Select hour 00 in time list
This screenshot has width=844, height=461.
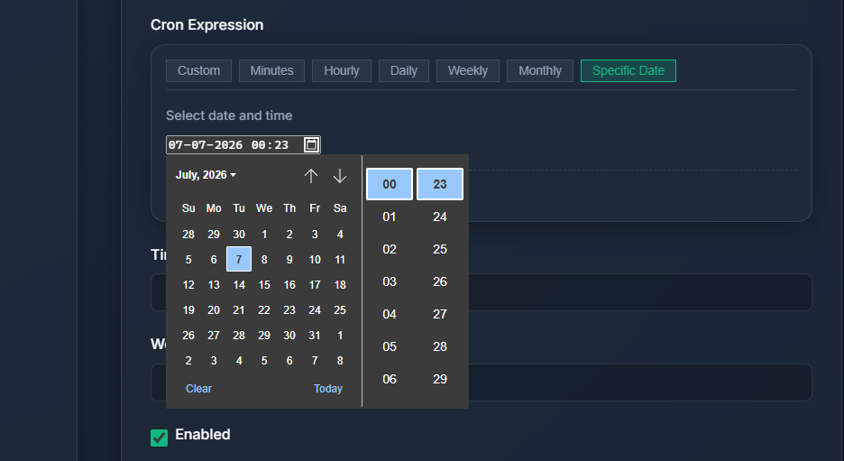[x=390, y=184]
